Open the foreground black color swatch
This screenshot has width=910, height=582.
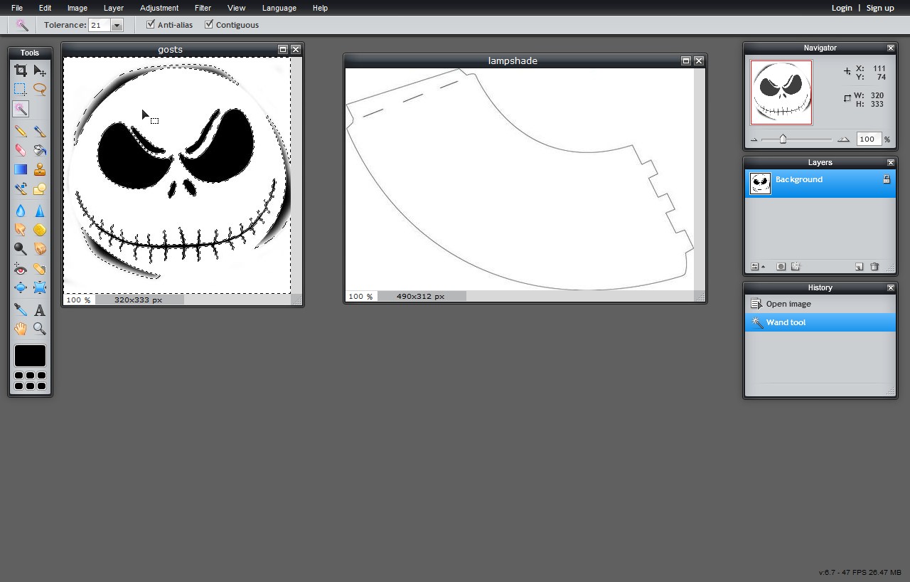pos(30,356)
